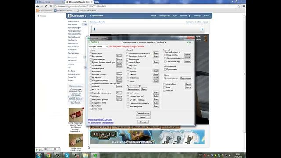Click the Одноклассники bookmark icon
Image resolution: width=281 pixels, height=158 pixels.
(x=37, y=11)
